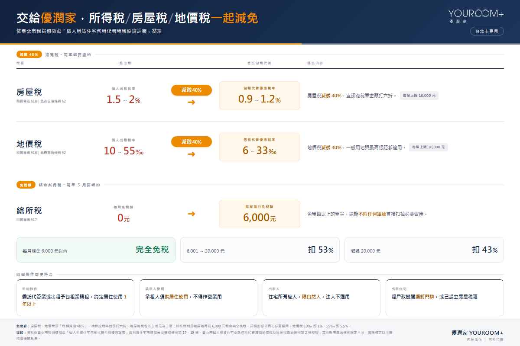The image size is (520, 346).
Task: Click the 房屋稅 row title
Action: [29, 92]
